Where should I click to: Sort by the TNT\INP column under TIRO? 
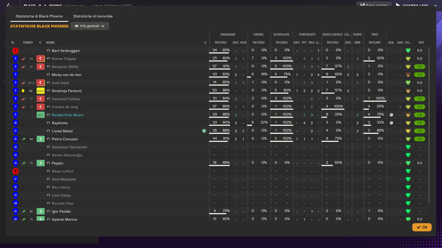[x=375, y=43]
